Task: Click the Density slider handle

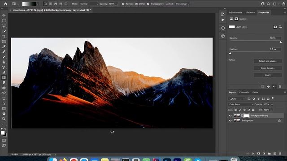Action: point(281,42)
